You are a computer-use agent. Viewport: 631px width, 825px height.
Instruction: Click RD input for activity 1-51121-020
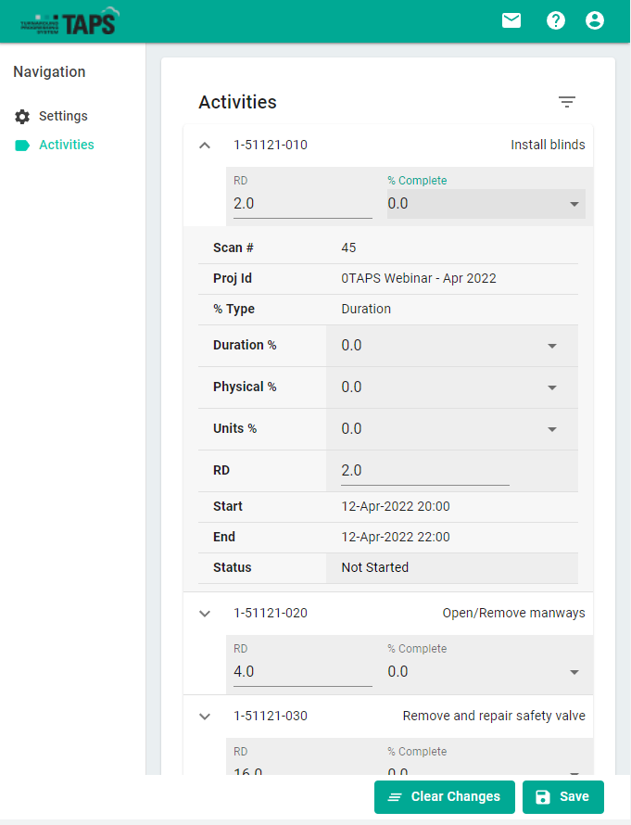pos(302,672)
